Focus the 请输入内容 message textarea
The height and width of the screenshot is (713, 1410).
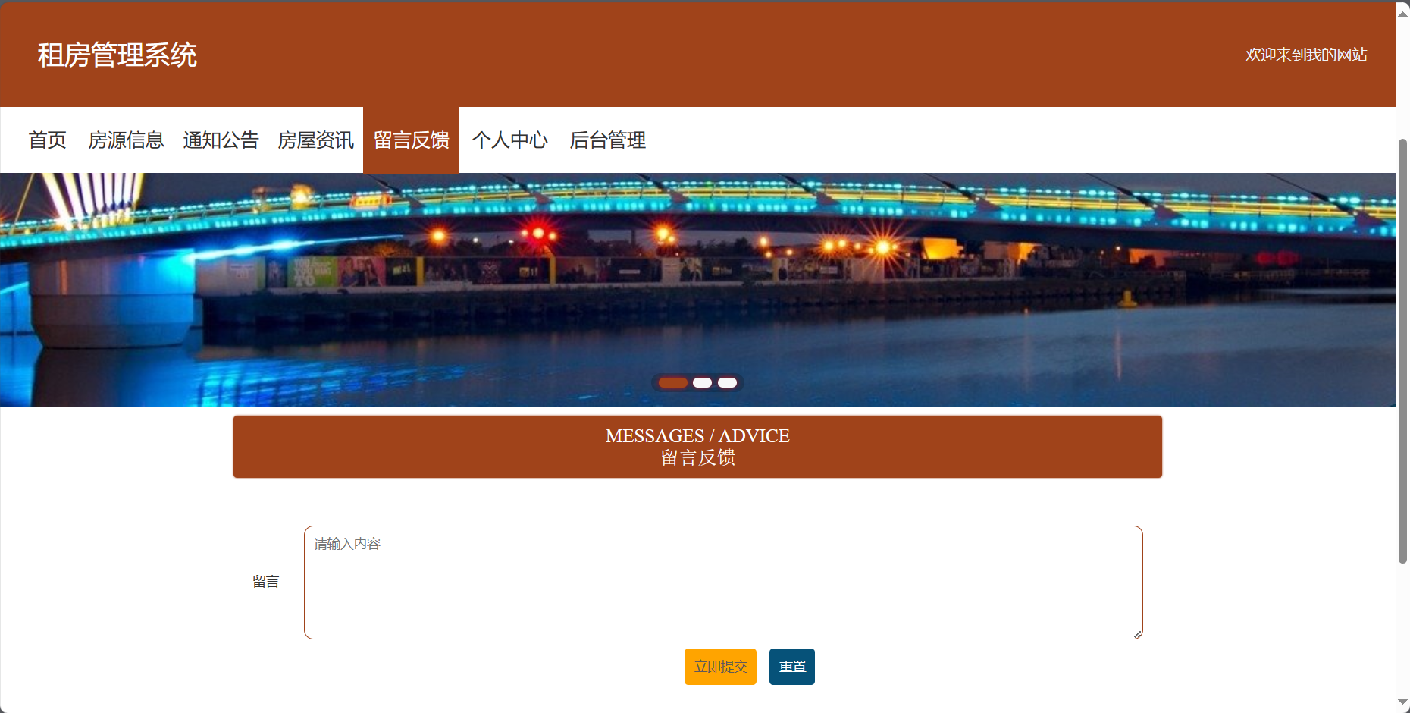click(x=723, y=583)
